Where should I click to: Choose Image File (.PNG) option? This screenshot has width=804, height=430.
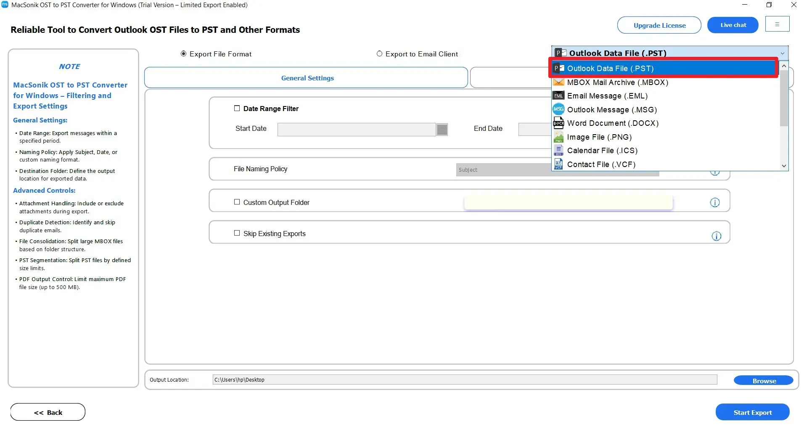coord(666,137)
